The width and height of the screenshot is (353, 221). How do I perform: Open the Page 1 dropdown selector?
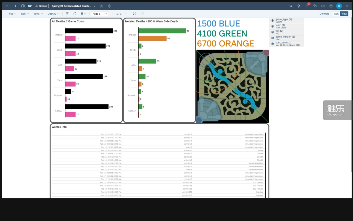pos(100,14)
